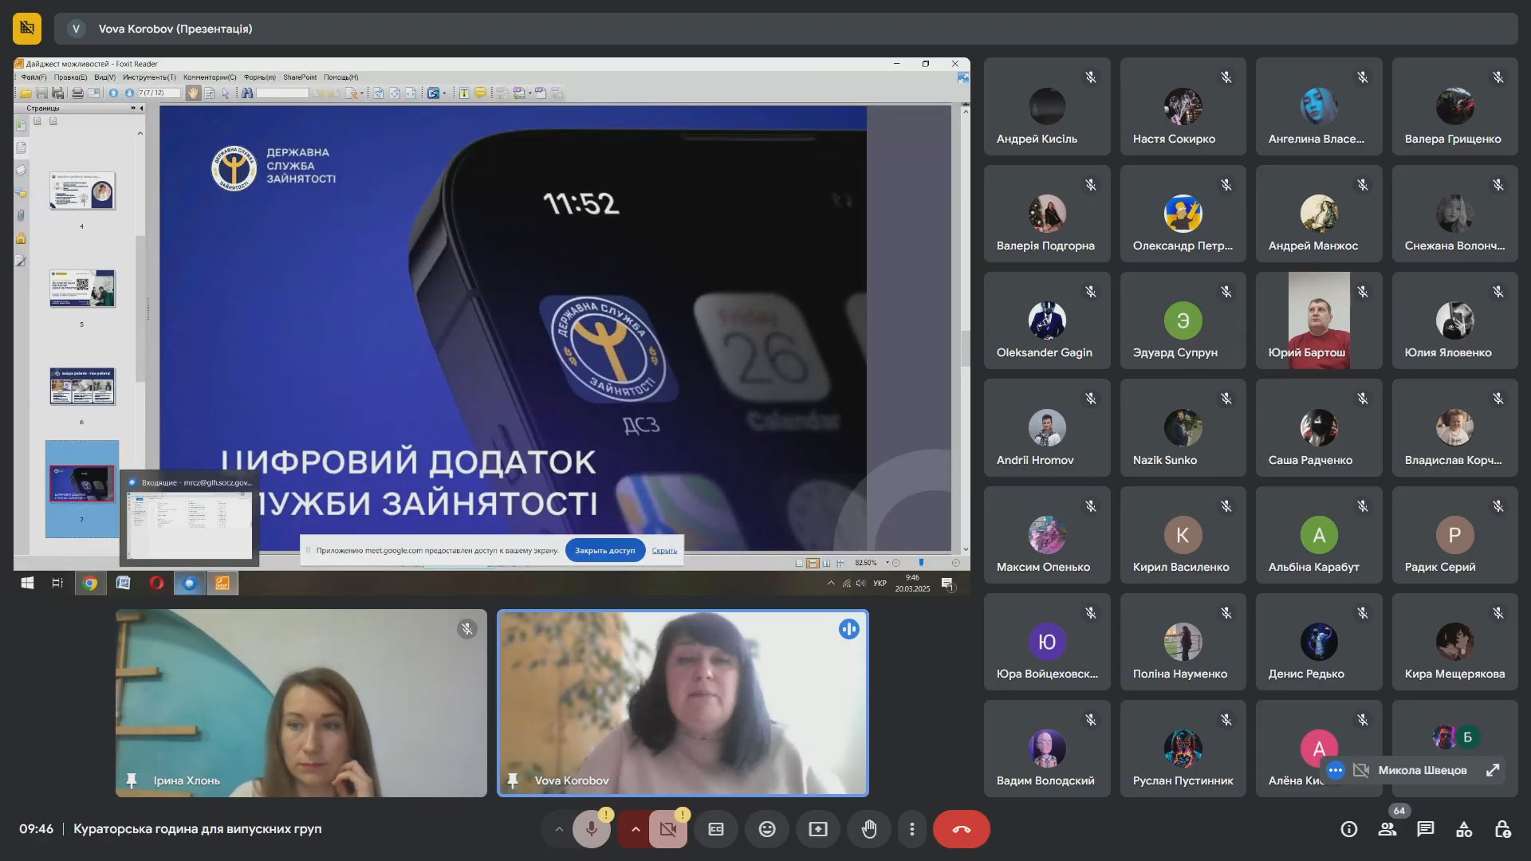Click the meeting title Кураторська година для випускних груп

point(198,829)
